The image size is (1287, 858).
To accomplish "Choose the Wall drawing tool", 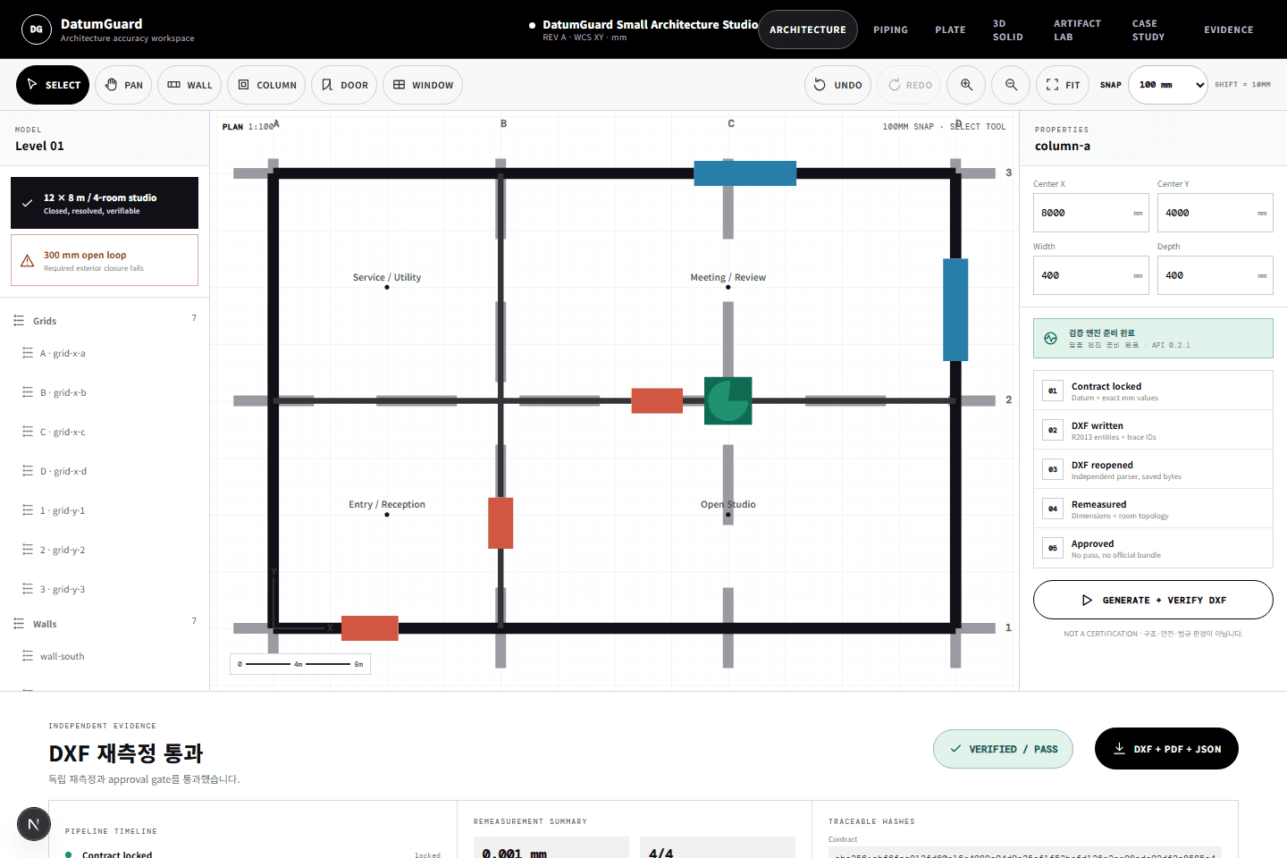I will [x=189, y=85].
